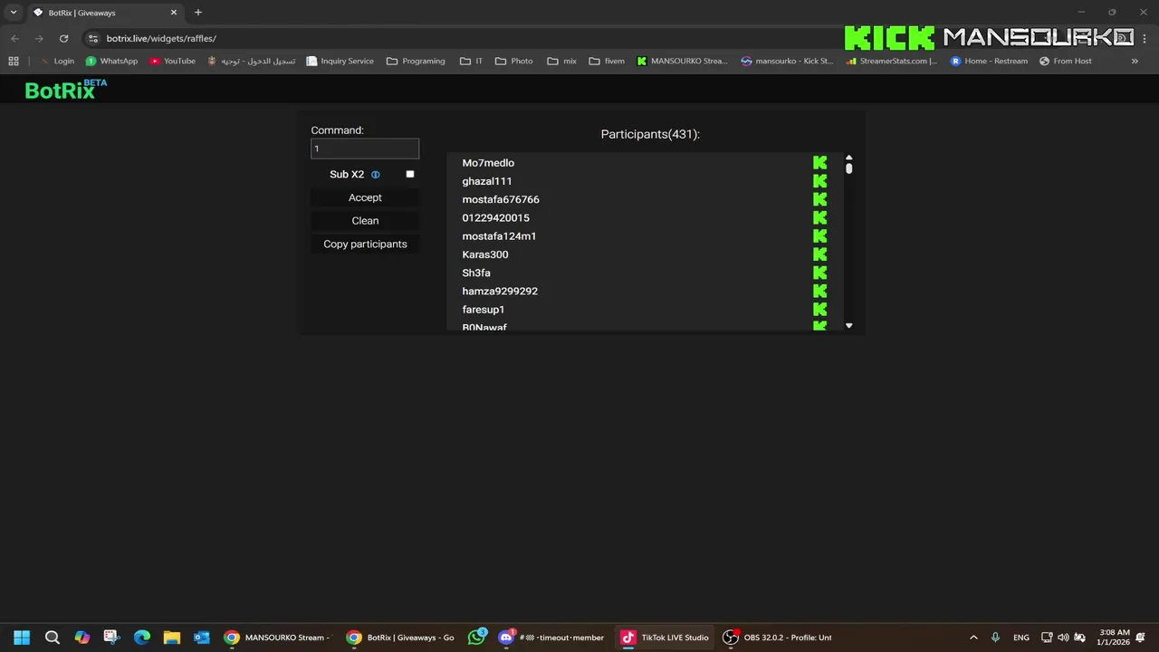The width and height of the screenshot is (1159, 652).
Task: Click the Kick icon beside mostafa676766
Action: click(x=819, y=199)
